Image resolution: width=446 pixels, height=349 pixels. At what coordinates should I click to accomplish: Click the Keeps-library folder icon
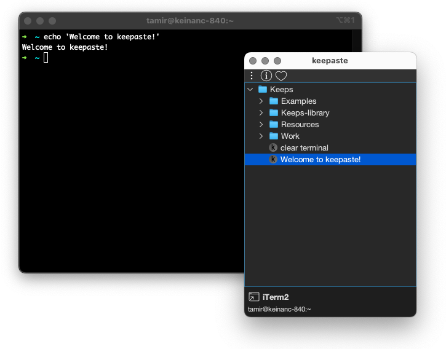pyautogui.click(x=274, y=112)
